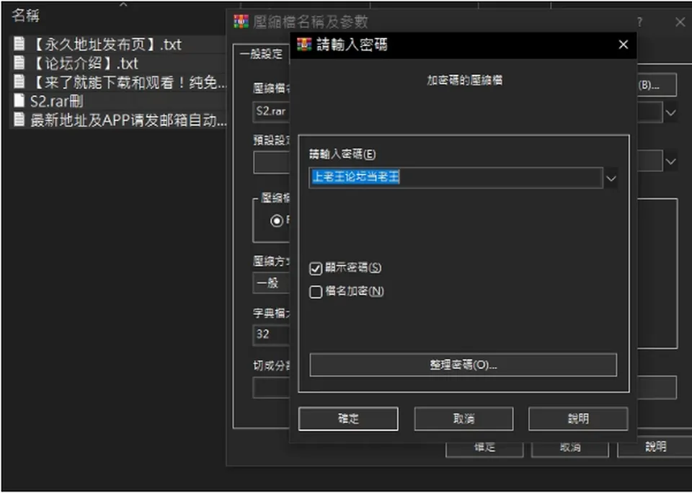
Task: Click the file icon beside 【来了就能下载和观看 file
Action: [x=19, y=81]
